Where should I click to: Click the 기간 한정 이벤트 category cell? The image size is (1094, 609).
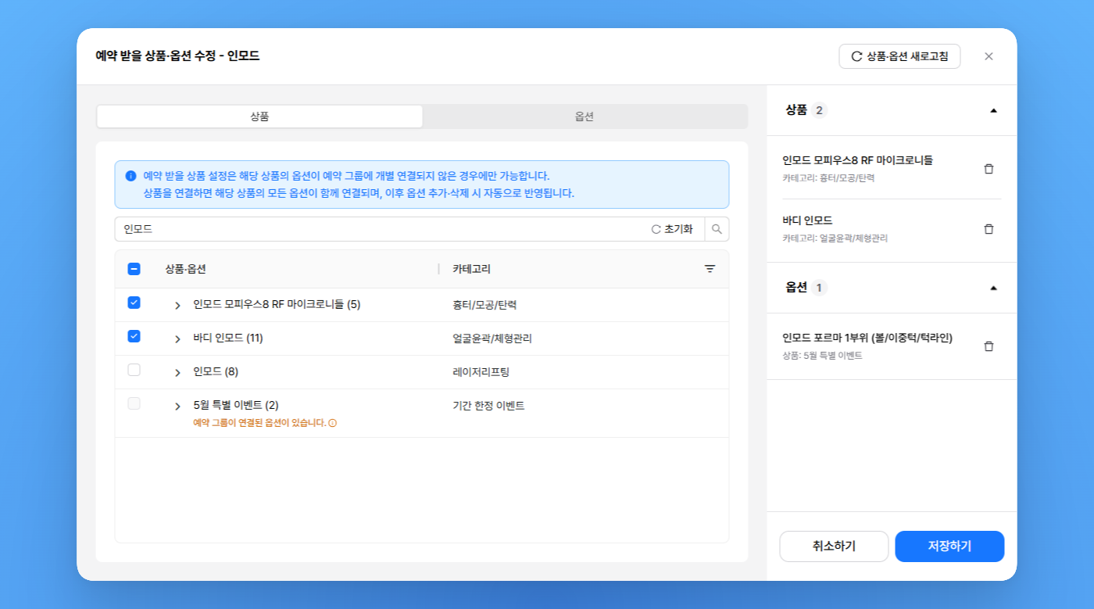pos(488,406)
